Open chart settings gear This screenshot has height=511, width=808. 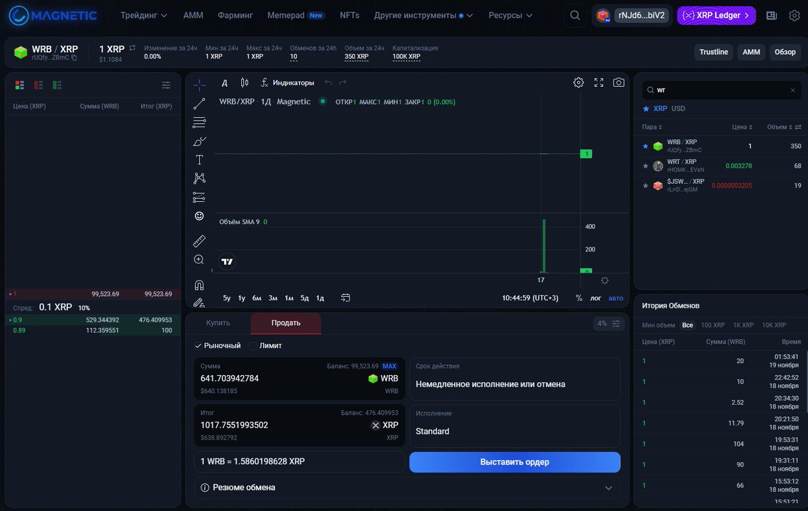click(578, 83)
